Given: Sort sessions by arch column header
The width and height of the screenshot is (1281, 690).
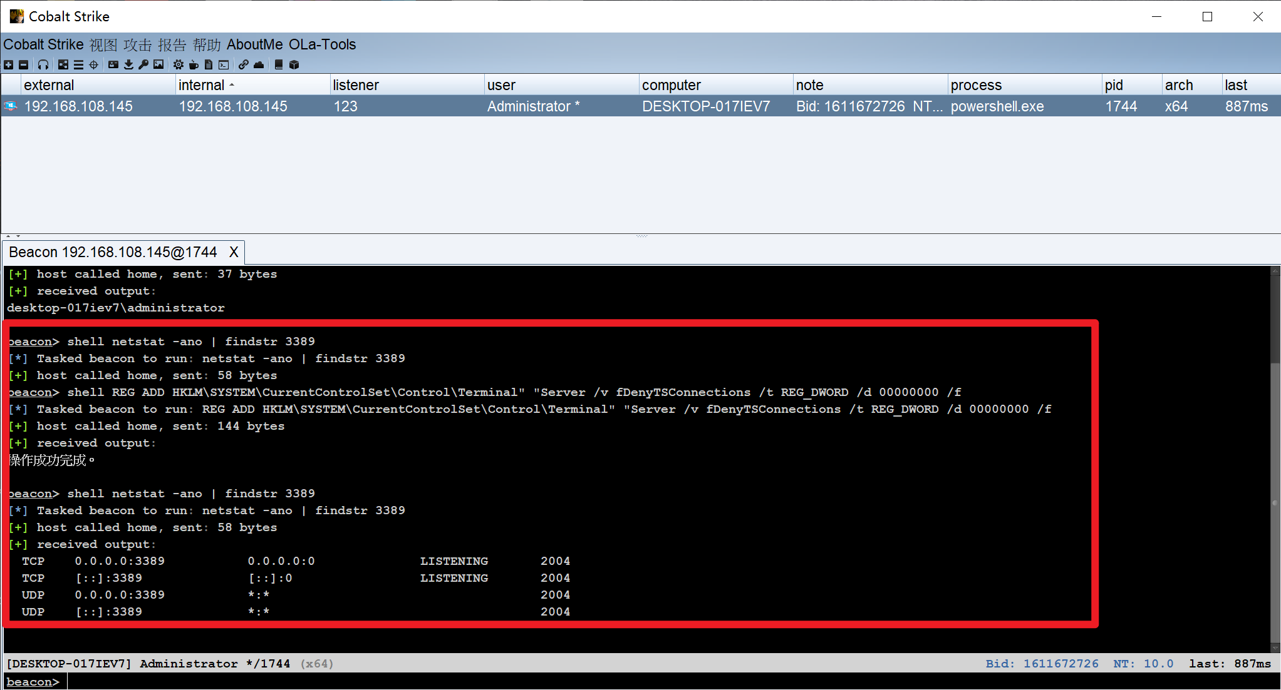Looking at the screenshot, I should coord(1191,85).
